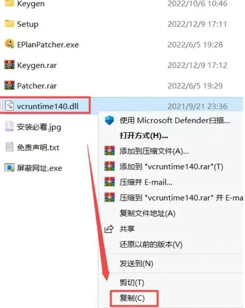The image size is (245, 308).
Task: Choose 复制(C) from the context menu
Action: [x=132, y=298]
